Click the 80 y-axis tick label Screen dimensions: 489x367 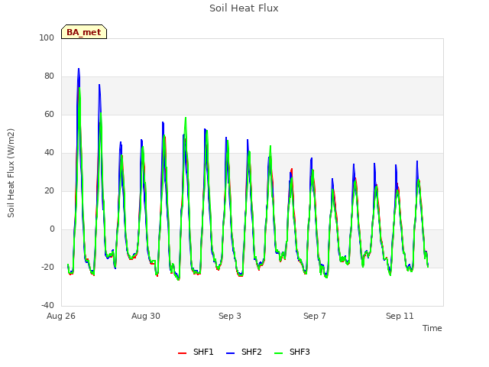click(x=49, y=76)
